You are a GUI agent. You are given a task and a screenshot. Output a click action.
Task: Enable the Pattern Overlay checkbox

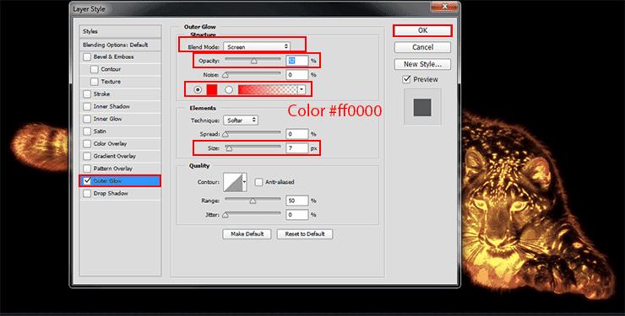(87, 169)
